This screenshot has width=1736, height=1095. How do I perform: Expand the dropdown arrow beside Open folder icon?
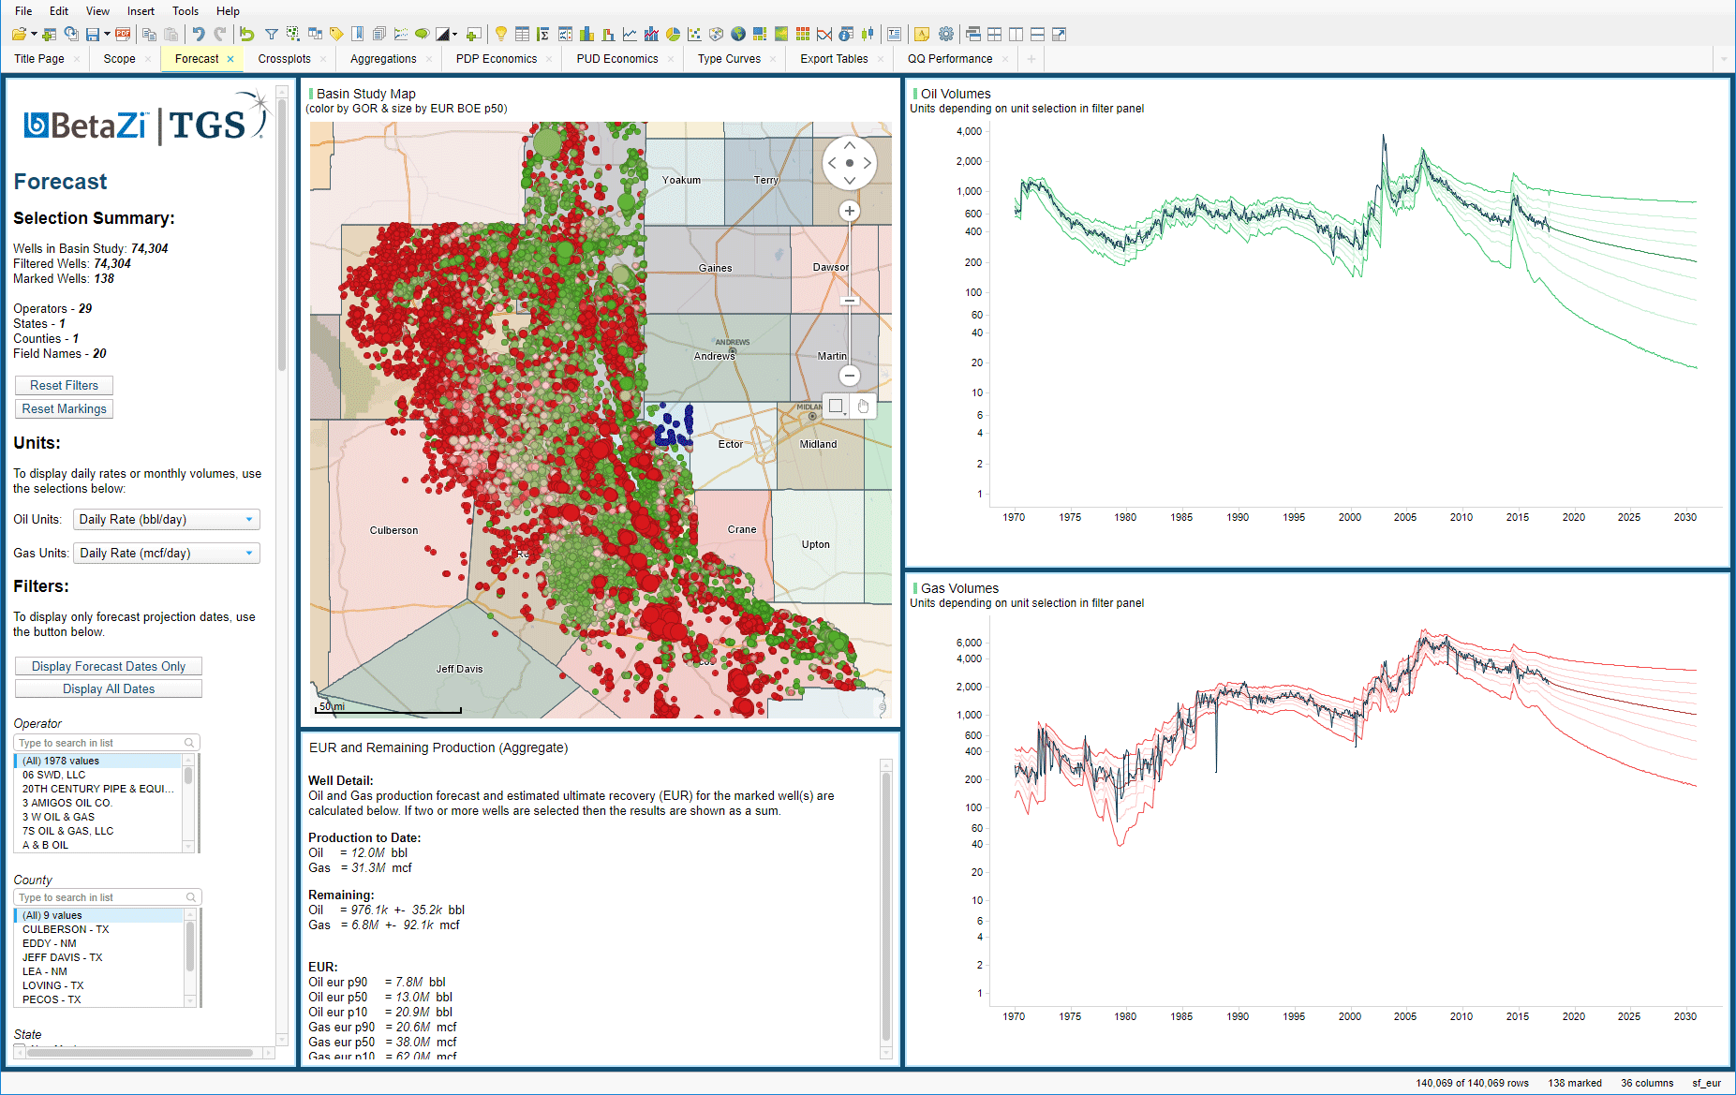[x=35, y=35]
